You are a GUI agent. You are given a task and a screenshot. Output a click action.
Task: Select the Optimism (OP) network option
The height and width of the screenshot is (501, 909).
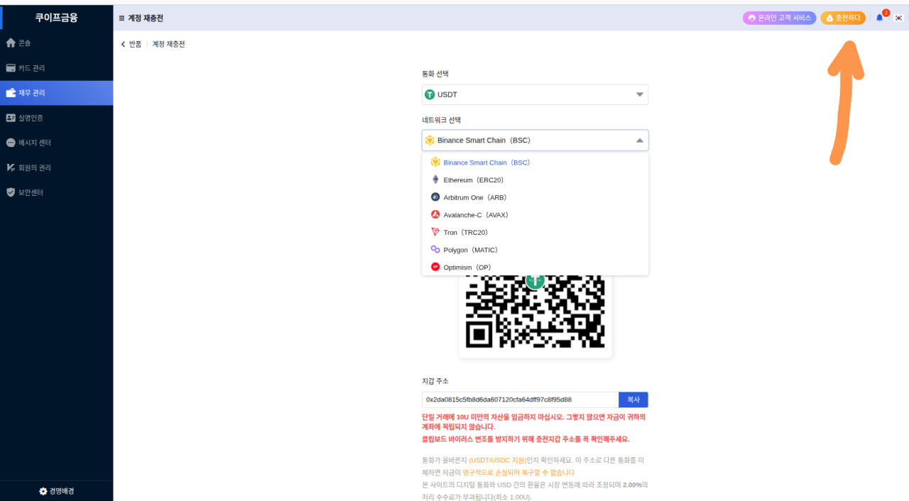coord(535,267)
